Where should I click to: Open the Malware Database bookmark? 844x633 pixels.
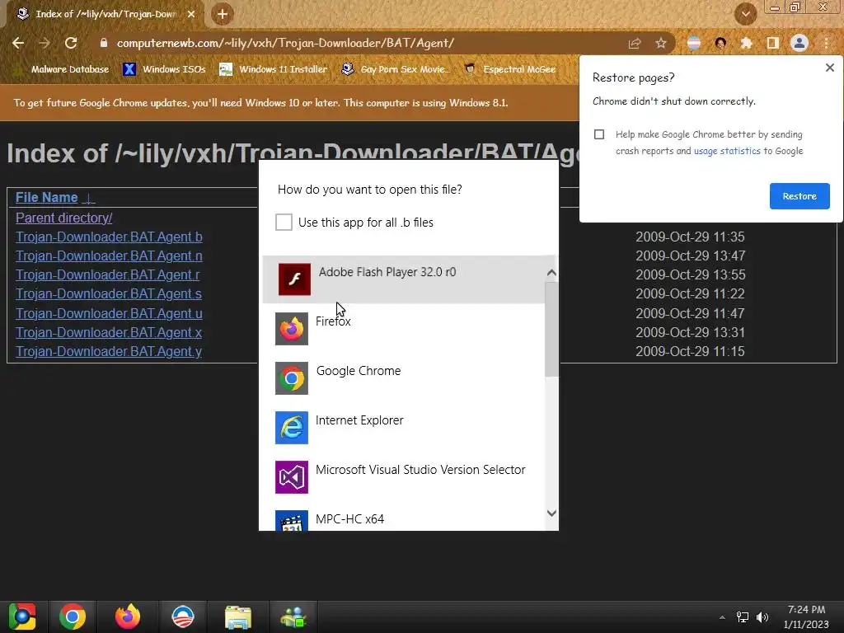pyautogui.click(x=63, y=69)
